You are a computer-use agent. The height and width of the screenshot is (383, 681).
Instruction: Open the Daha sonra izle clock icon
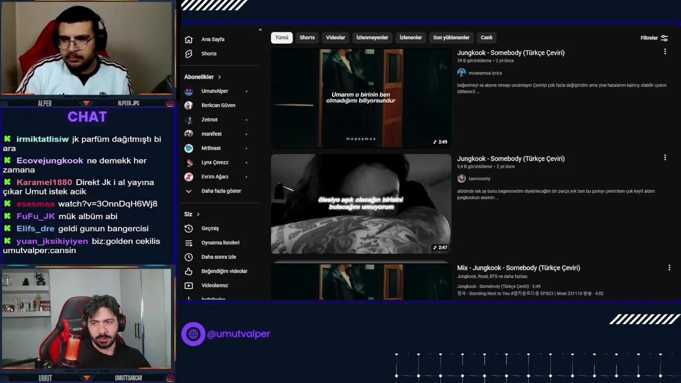point(188,257)
